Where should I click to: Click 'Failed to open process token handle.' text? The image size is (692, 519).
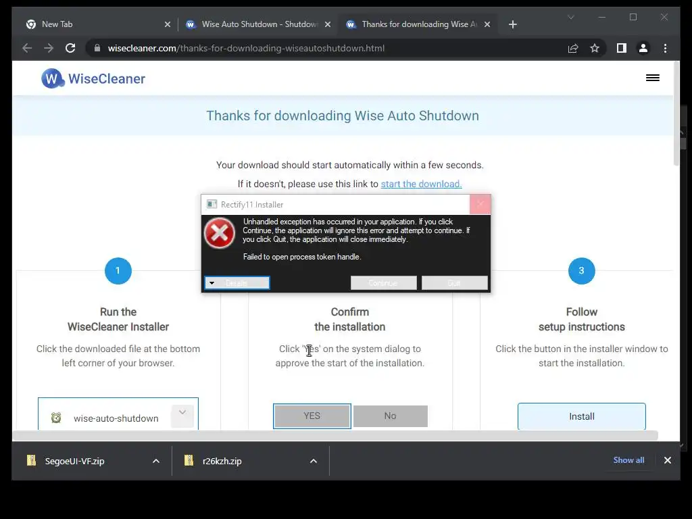click(302, 256)
